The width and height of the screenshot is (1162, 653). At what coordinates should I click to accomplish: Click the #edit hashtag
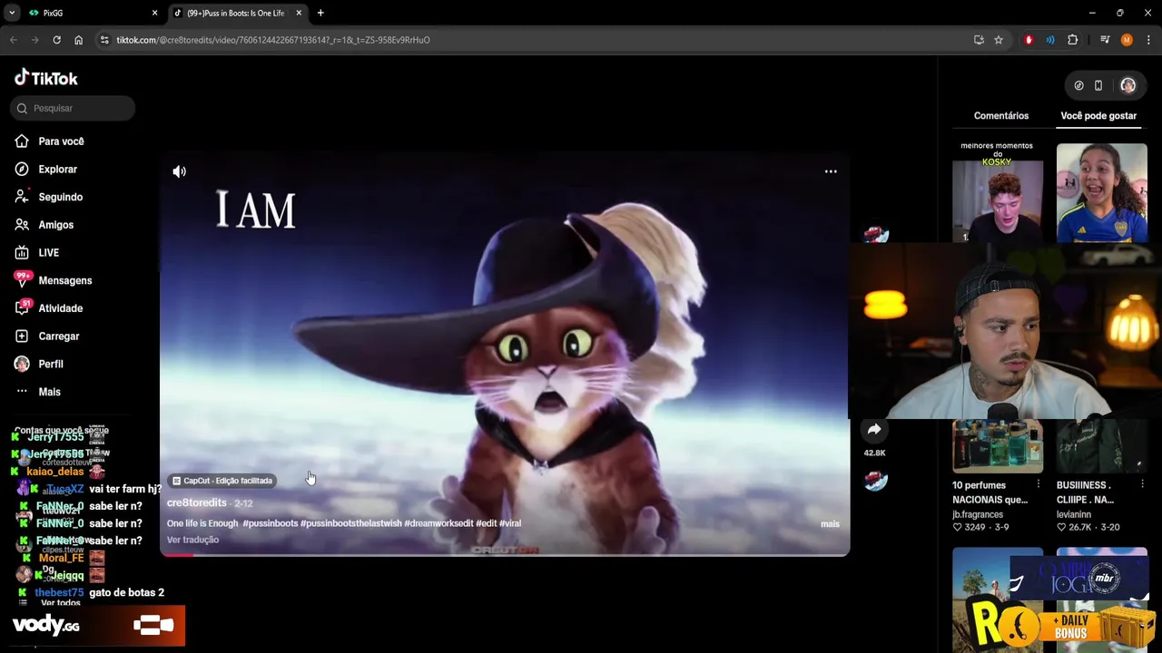pos(486,523)
